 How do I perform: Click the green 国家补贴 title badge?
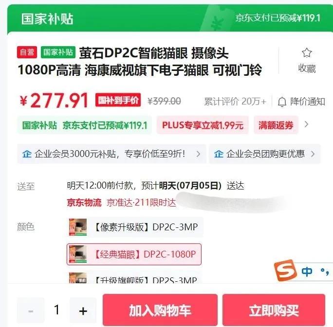[x=58, y=52]
